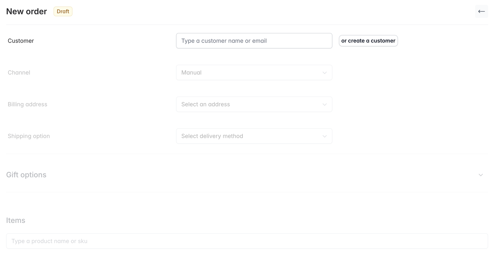The height and width of the screenshot is (263, 493).
Task: Open the Select delivery method dropdown
Action: [x=254, y=136]
